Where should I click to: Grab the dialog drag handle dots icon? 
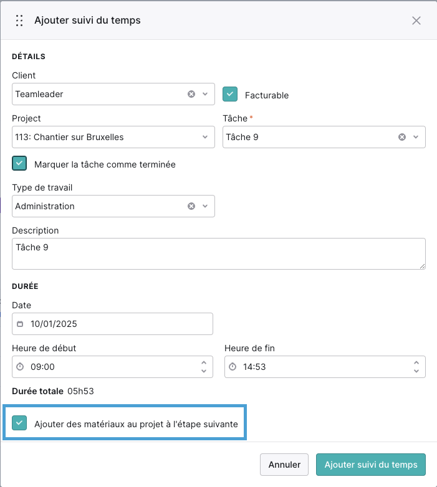tap(19, 21)
